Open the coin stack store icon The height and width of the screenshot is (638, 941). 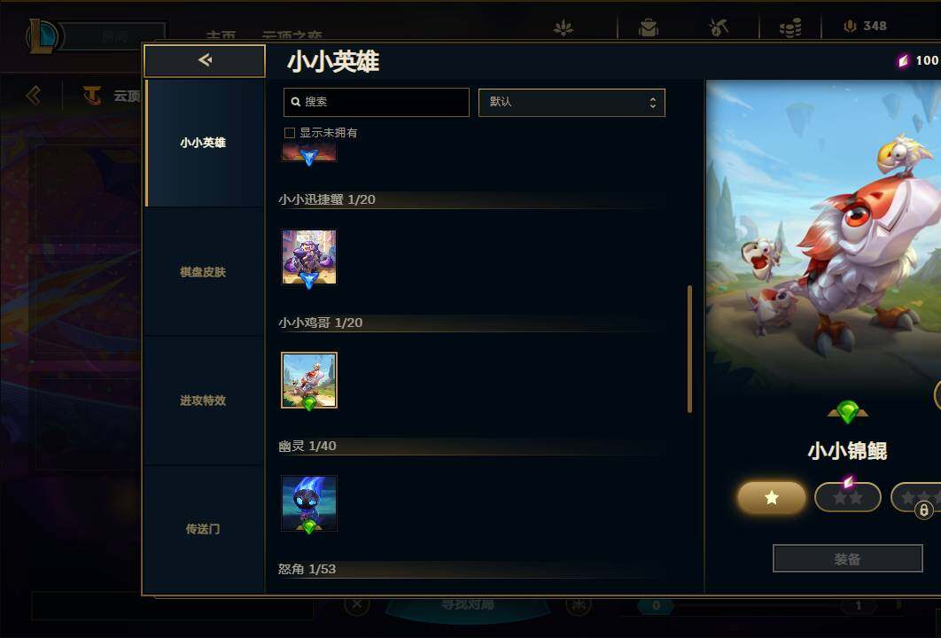coord(790,27)
